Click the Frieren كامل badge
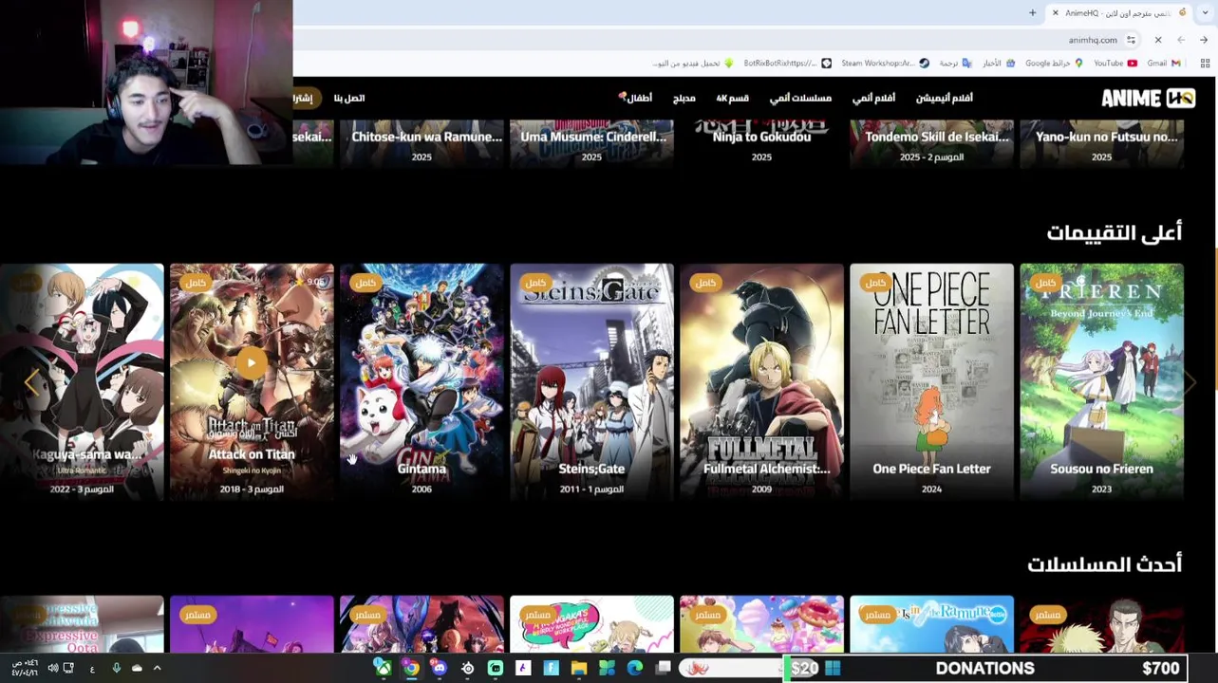This screenshot has width=1218, height=683. (x=1043, y=283)
